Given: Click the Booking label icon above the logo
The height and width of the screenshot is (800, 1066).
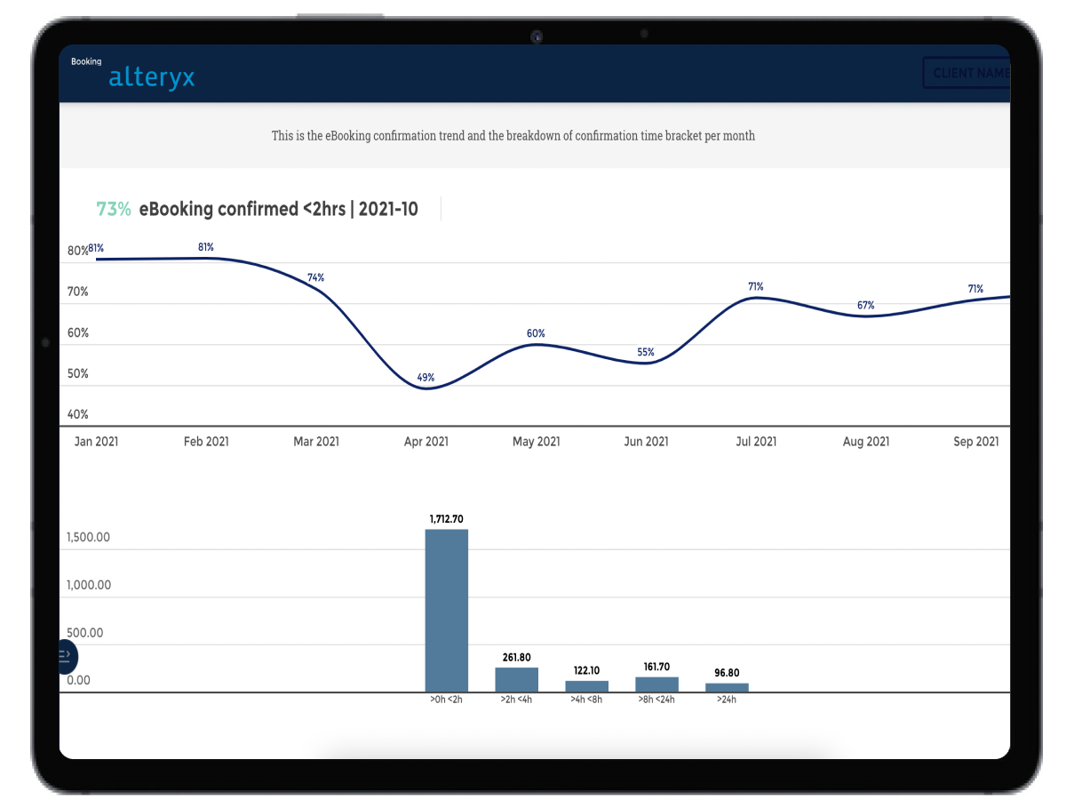Looking at the screenshot, I should pyautogui.click(x=86, y=61).
